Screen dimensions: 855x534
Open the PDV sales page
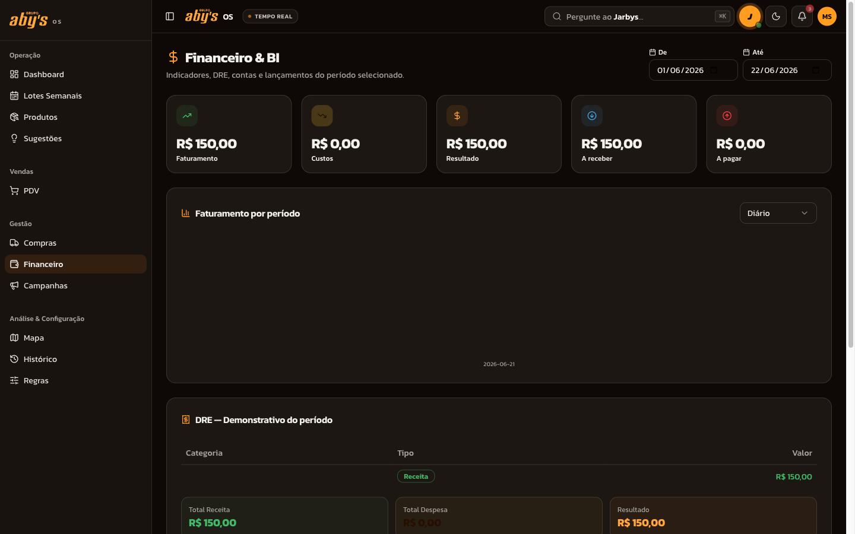click(75, 190)
